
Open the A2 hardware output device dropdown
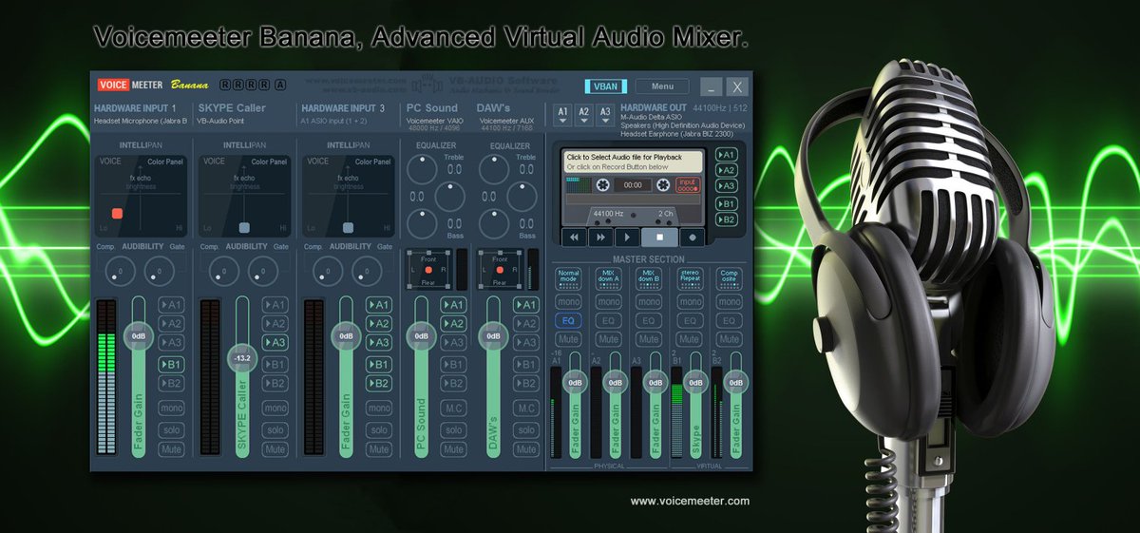(583, 115)
